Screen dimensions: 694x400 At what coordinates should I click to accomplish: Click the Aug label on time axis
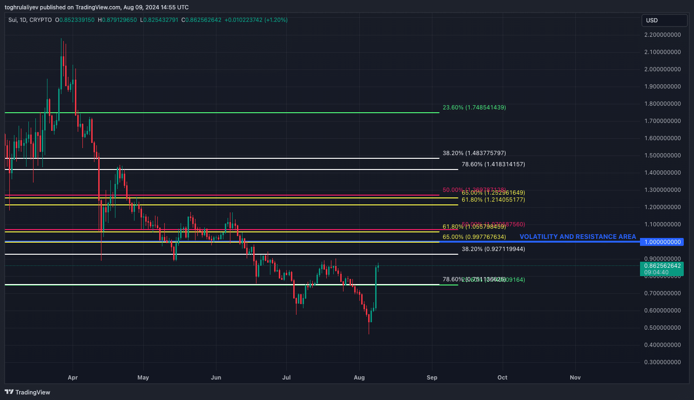coord(359,378)
